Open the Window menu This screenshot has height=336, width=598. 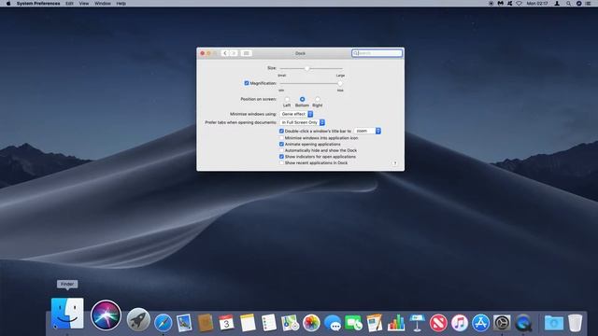coord(103,4)
